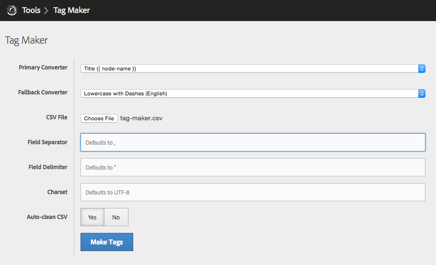Screen dimensions: 436x265
Task: Click the breadcrumb chevron separator after Tools
Action: tap(46, 11)
